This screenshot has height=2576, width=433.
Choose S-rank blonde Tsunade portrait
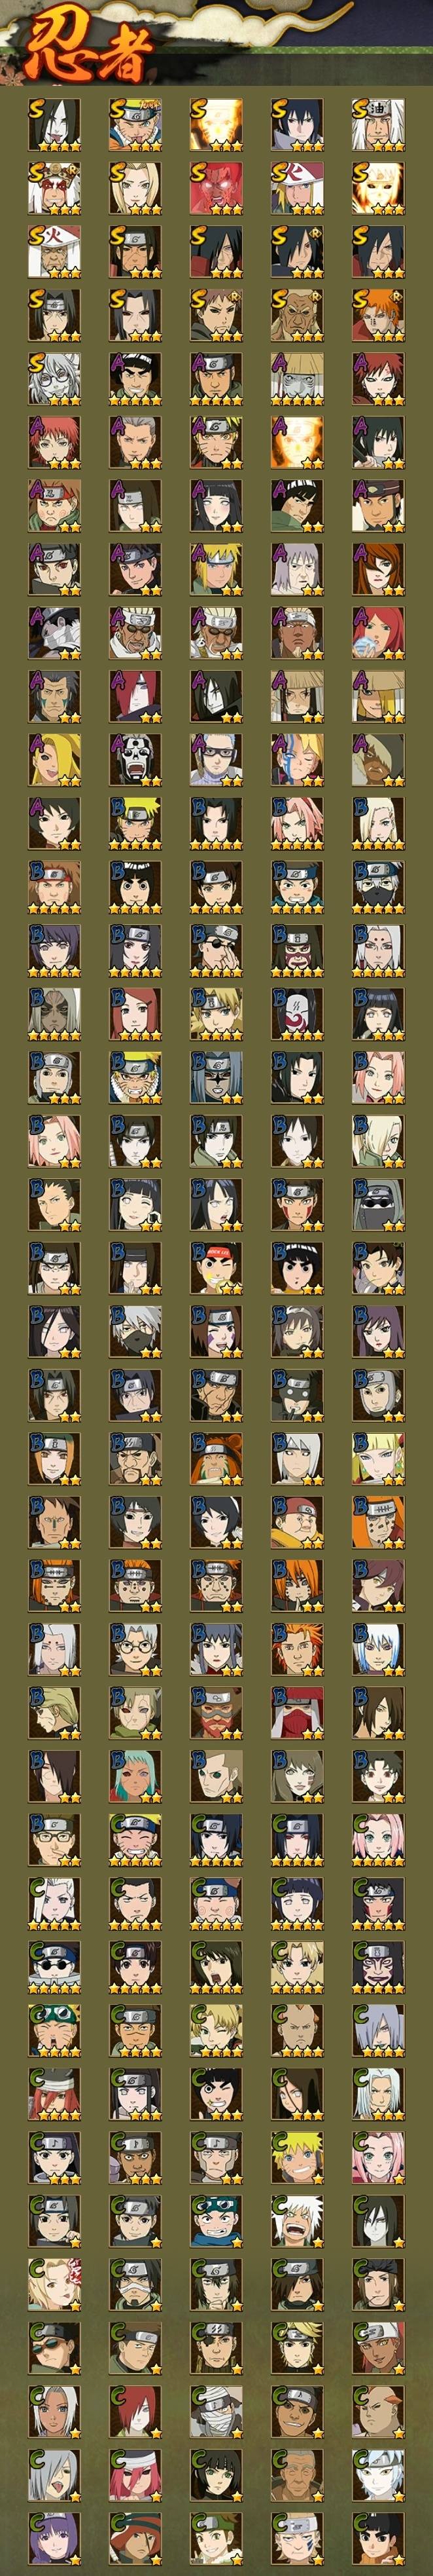click(135, 188)
